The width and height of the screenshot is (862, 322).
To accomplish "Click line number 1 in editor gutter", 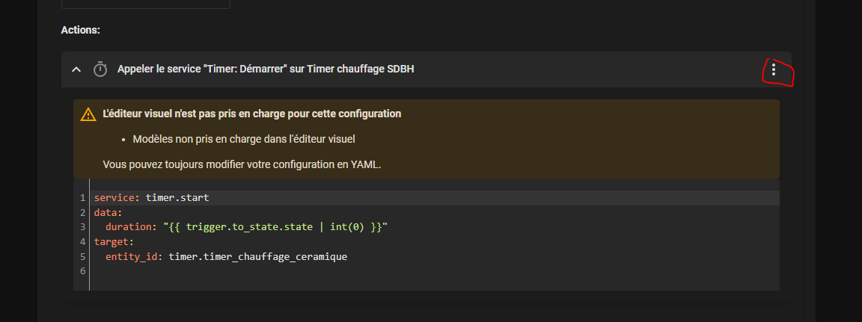I will [82, 197].
